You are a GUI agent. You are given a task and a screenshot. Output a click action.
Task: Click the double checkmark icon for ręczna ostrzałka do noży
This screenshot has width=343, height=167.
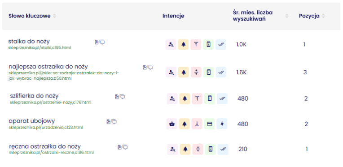click(223, 149)
